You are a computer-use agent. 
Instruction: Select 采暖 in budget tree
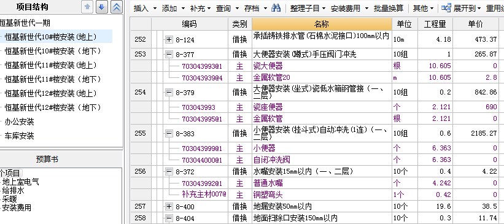(x=9, y=199)
